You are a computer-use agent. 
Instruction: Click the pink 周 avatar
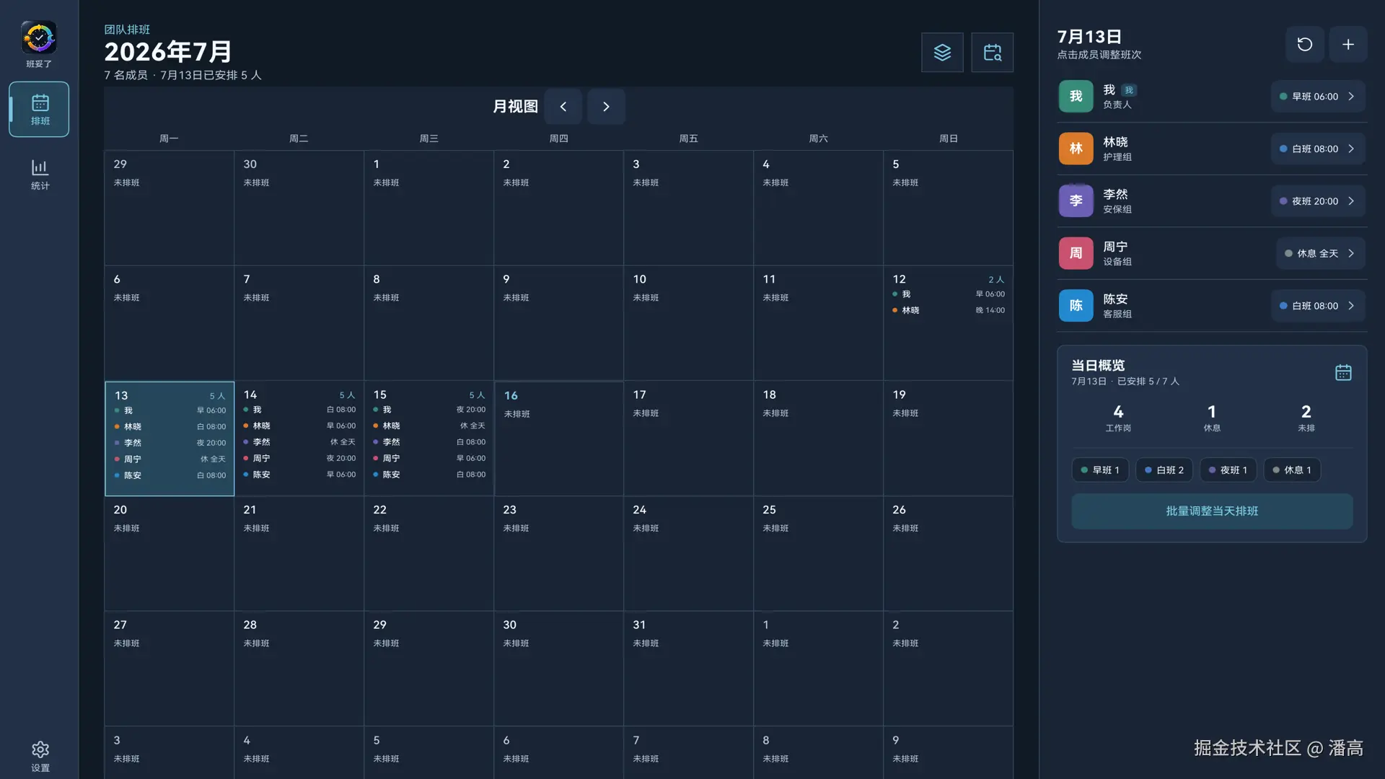pyautogui.click(x=1076, y=253)
